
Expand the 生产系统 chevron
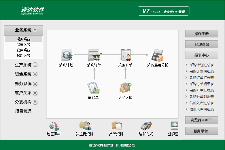35,65
